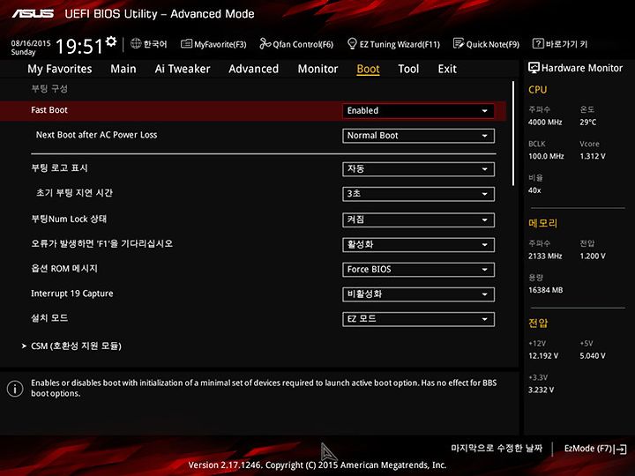
Task: Switch to Main tab
Action: [x=123, y=69]
